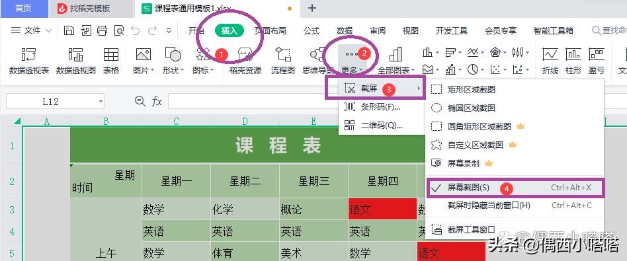Click the Save icon in quick access toolbar

(69, 30)
